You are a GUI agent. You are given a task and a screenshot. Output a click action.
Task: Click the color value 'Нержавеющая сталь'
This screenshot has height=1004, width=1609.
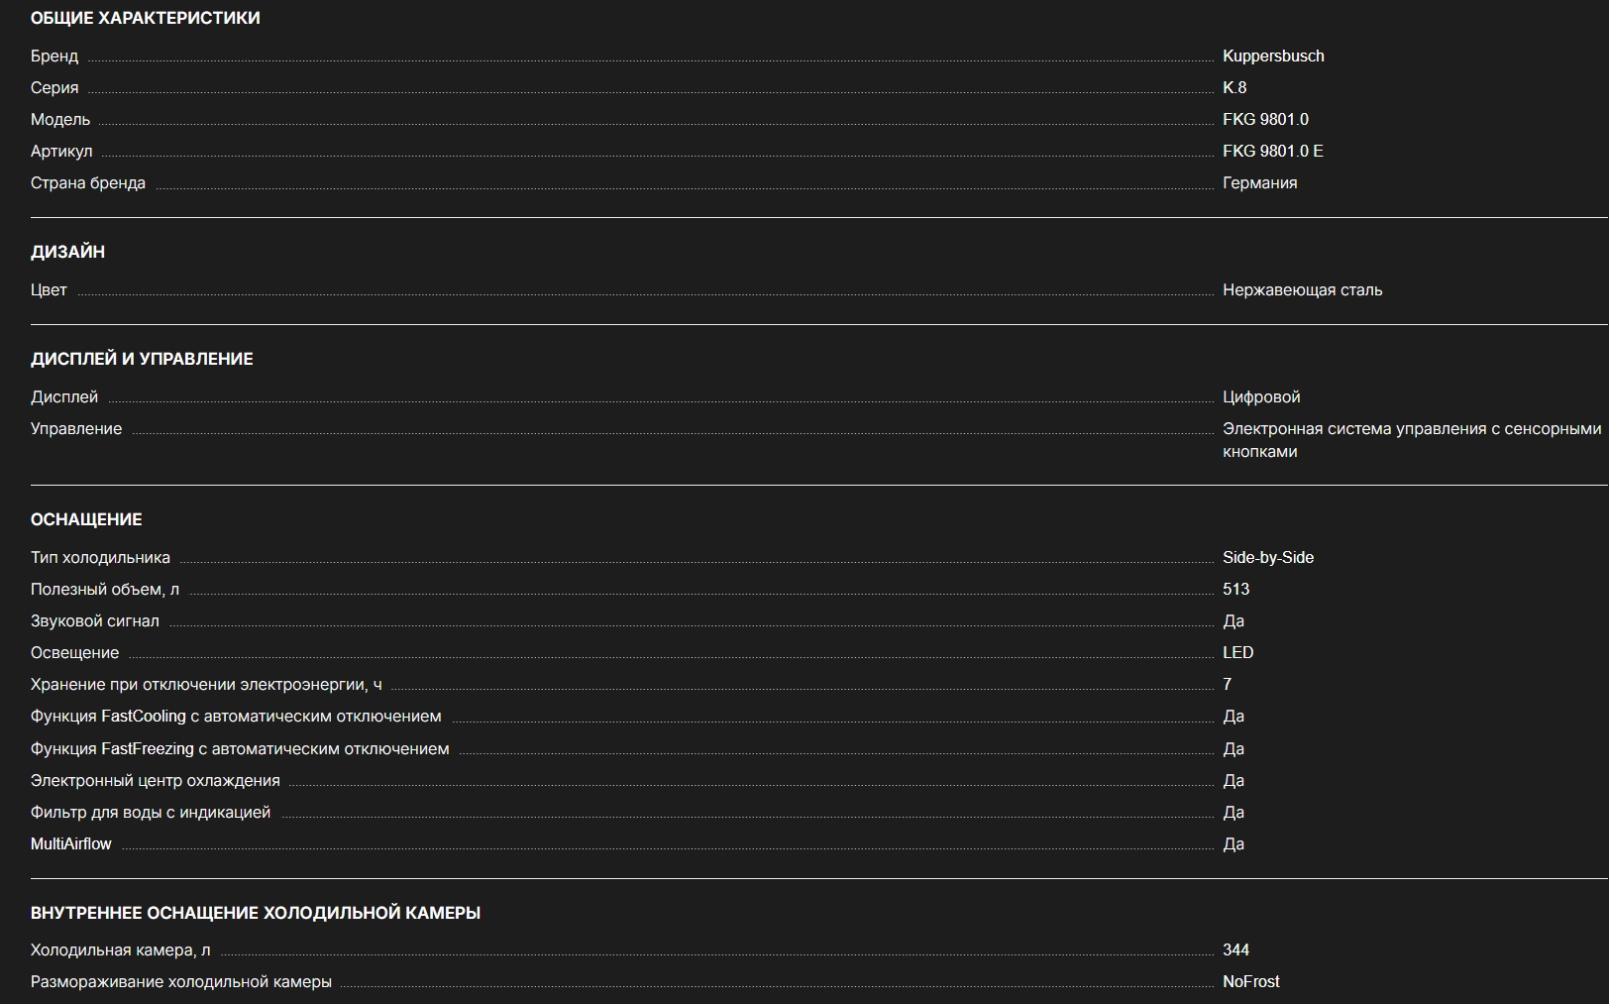pyautogui.click(x=1303, y=290)
